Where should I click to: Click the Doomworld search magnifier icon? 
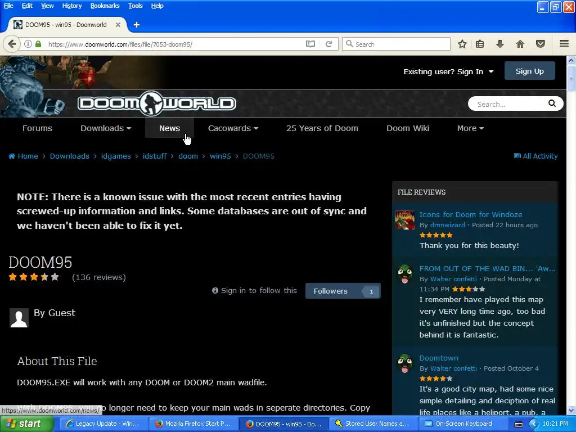click(x=552, y=103)
